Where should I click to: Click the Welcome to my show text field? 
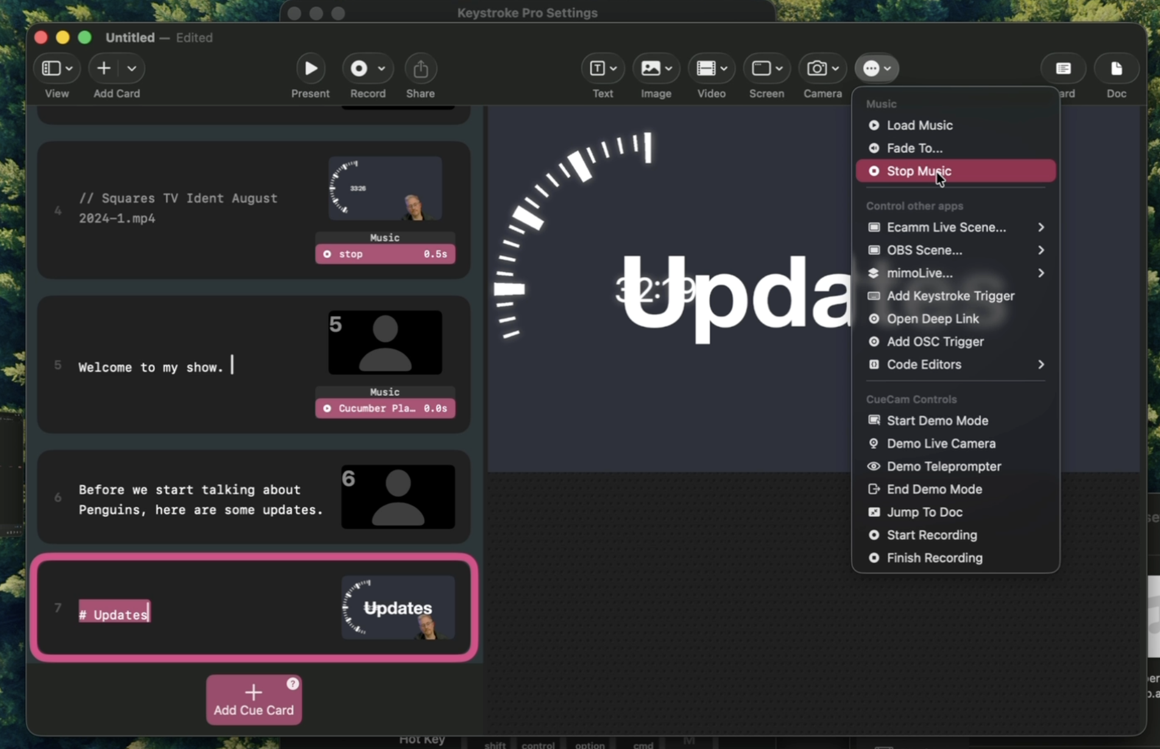point(156,367)
